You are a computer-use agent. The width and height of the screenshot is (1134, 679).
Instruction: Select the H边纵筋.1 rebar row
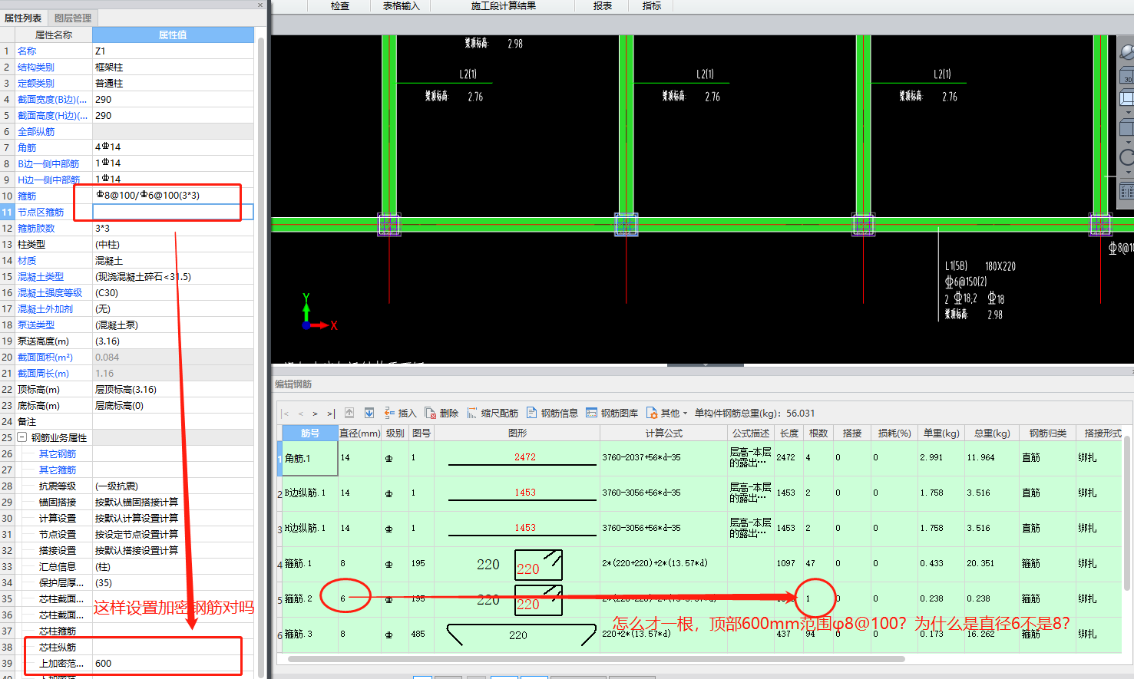point(310,529)
